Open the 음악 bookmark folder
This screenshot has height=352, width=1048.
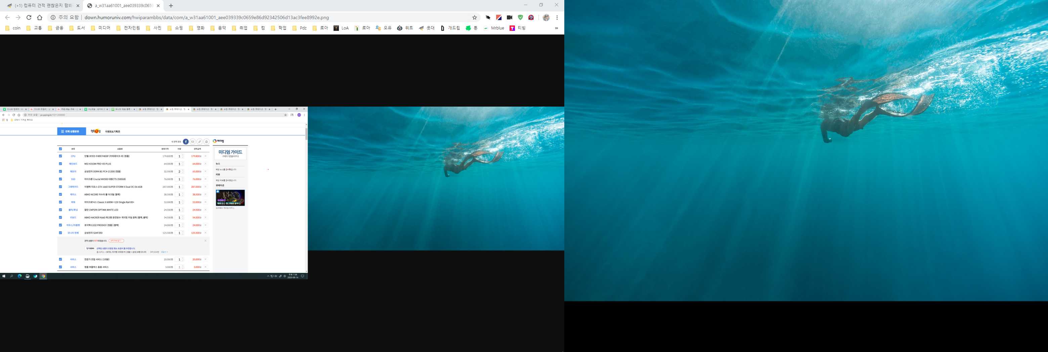click(x=218, y=28)
